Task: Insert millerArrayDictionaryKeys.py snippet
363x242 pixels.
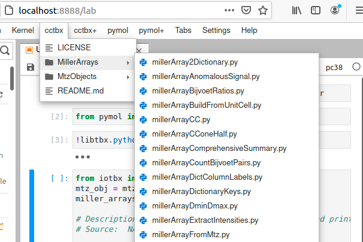Action: (226, 192)
